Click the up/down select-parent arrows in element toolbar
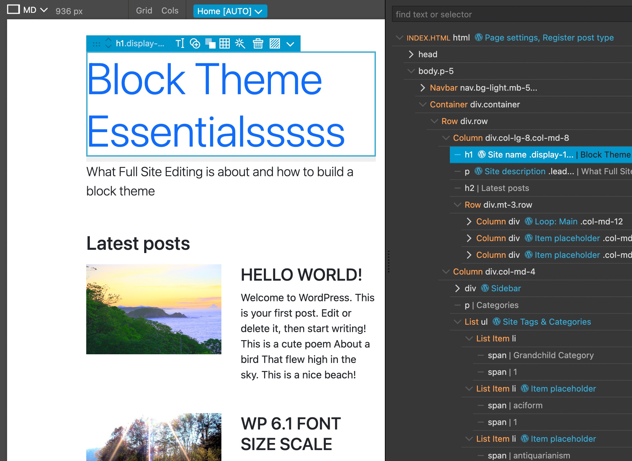The image size is (632, 461). [108, 43]
